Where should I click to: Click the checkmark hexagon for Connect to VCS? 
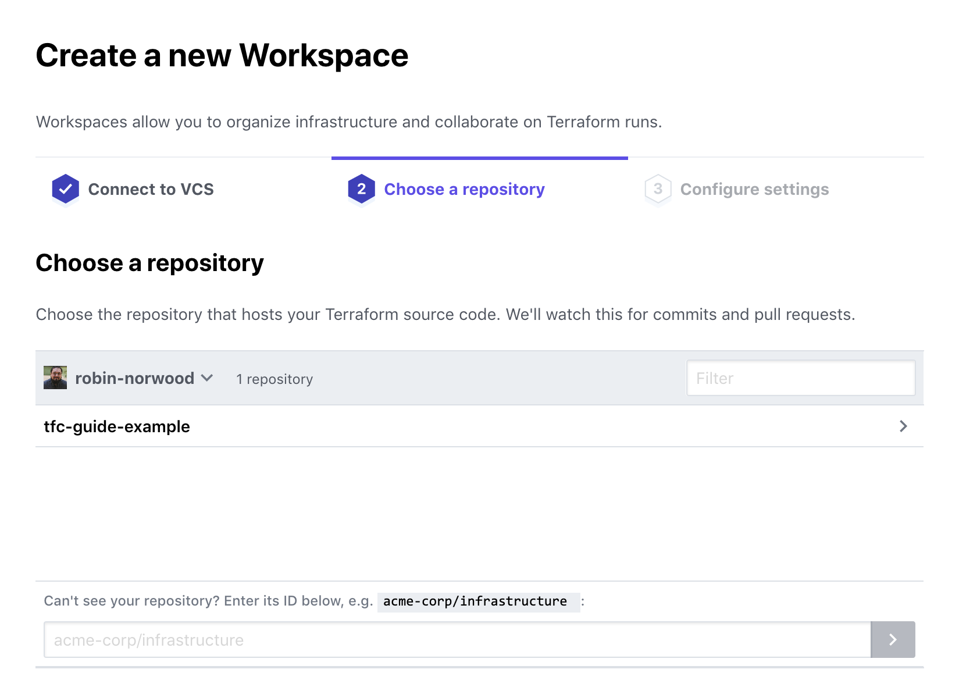click(x=65, y=189)
